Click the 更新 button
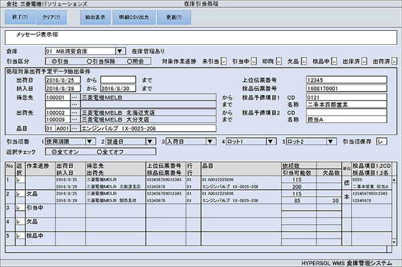The width and height of the screenshot is (402, 267). click(x=174, y=17)
